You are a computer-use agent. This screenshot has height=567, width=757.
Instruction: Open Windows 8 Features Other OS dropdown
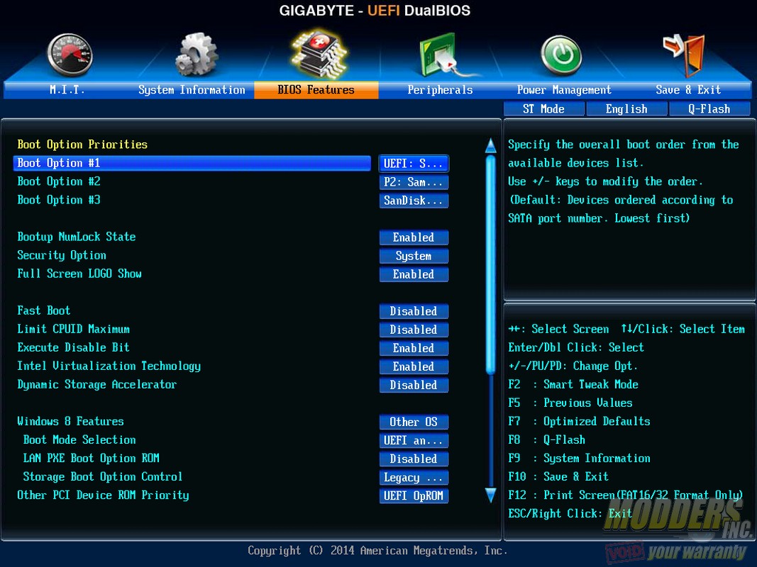pyautogui.click(x=414, y=422)
